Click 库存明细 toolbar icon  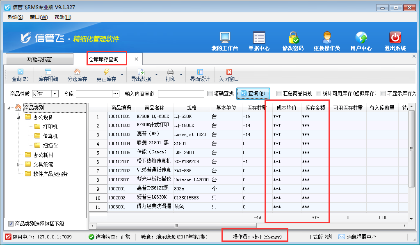[48, 75]
